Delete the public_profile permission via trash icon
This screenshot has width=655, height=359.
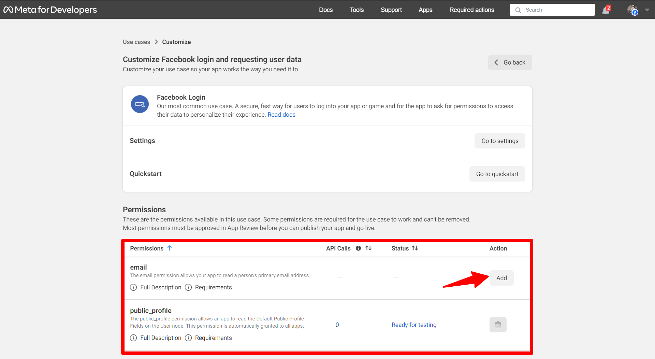pyautogui.click(x=498, y=325)
